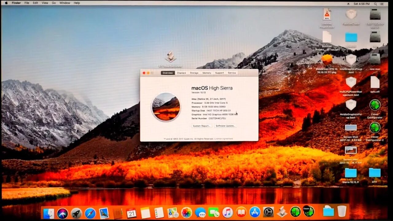Open the Reminders list icon in Dock
The width and height of the screenshot is (393, 221).
pyautogui.click(x=159, y=213)
